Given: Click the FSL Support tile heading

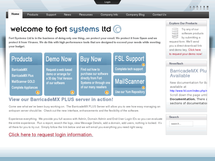Looking at the screenshot, I should [130, 59].
